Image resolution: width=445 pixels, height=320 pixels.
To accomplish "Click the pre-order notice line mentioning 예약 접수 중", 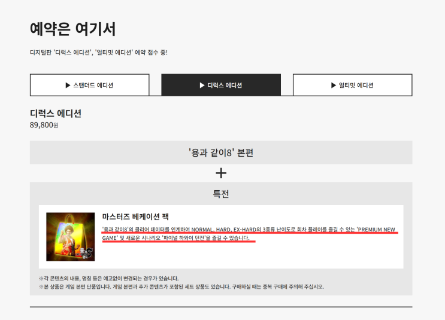I will point(99,53).
